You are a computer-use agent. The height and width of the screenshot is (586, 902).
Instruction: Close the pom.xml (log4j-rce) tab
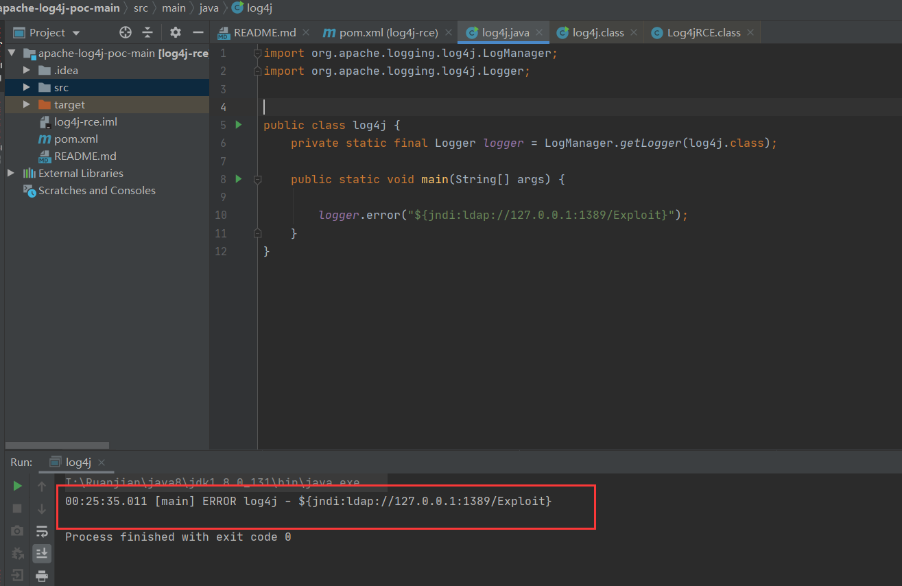coord(448,32)
